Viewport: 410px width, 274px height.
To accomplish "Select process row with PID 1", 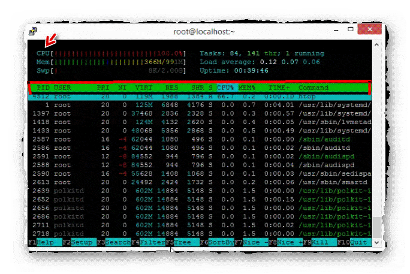I will tap(200, 105).
